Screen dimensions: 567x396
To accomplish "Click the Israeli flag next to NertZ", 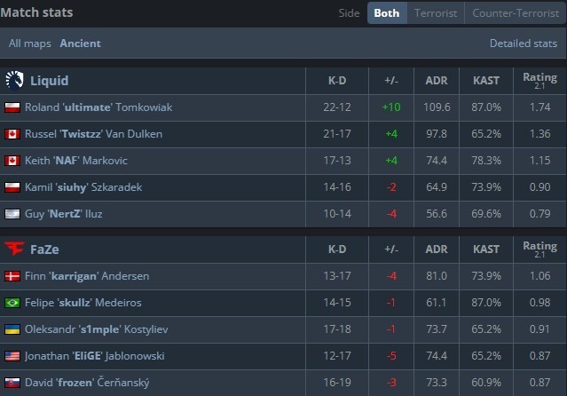I will pyautogui.click(x=12, y=214).
